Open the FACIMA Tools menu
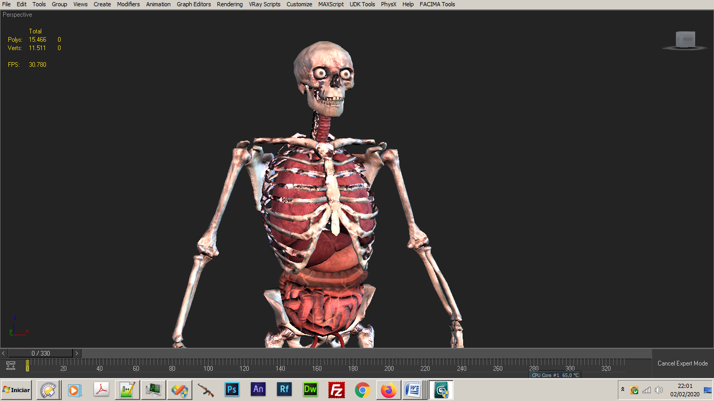714x401 pixels. [x=437, y=4]
